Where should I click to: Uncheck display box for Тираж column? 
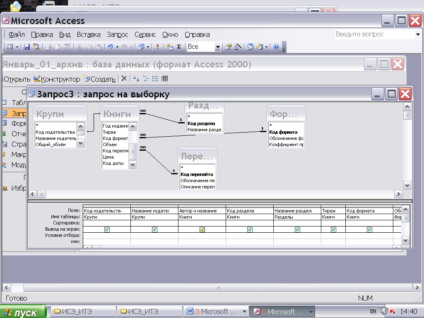tap(333, 229)
